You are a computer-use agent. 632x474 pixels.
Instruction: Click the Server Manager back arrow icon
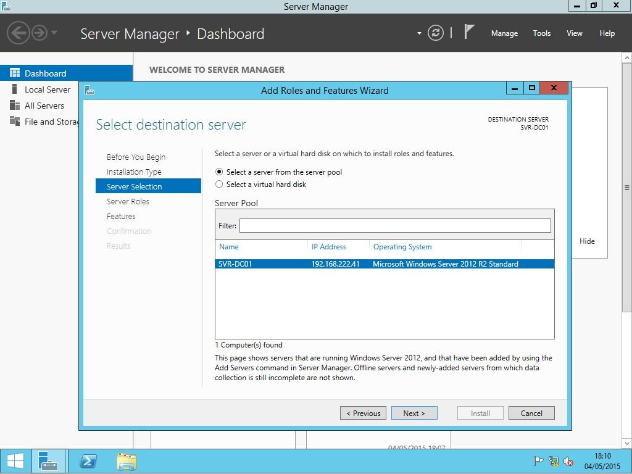19,33
